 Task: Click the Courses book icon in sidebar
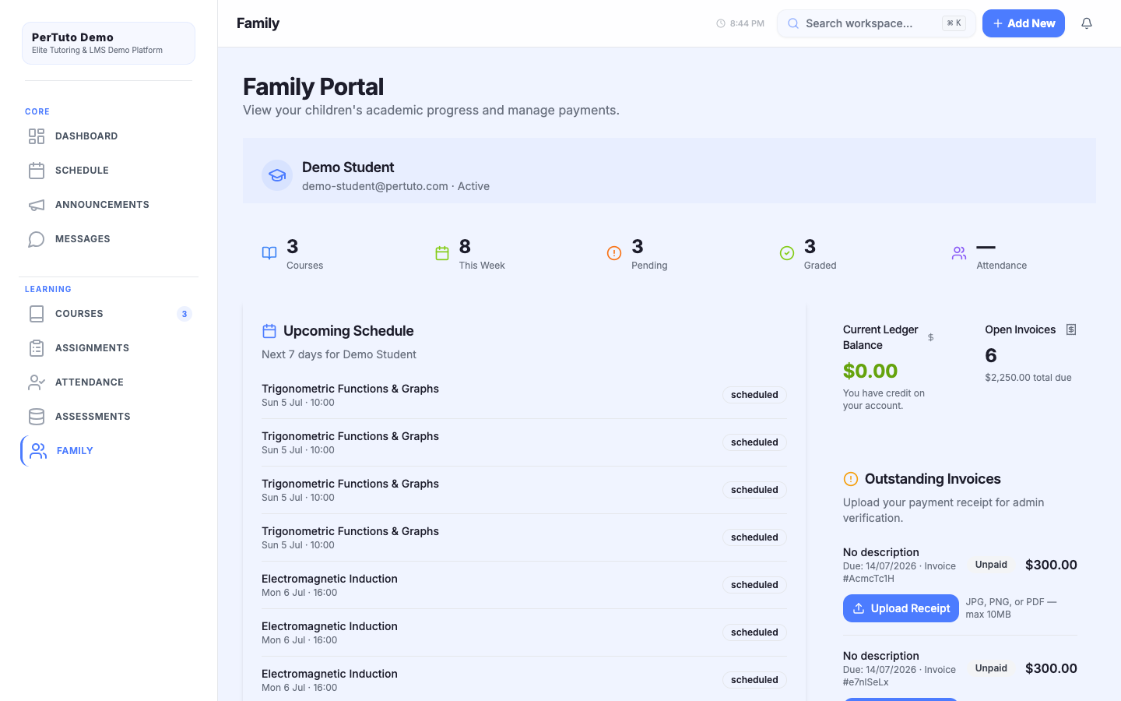click(x=37, y=314)
